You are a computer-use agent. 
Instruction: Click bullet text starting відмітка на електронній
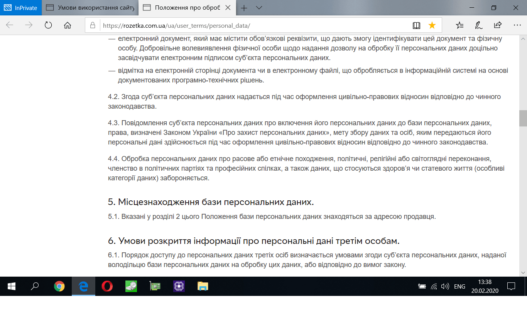tap(313, 76)
